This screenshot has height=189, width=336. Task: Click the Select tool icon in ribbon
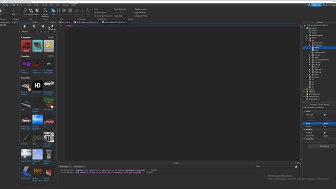[37, 10]
